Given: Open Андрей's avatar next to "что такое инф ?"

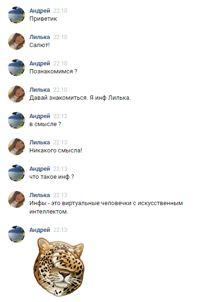Looking at the screenshot, I should click(x=16, y=173).
